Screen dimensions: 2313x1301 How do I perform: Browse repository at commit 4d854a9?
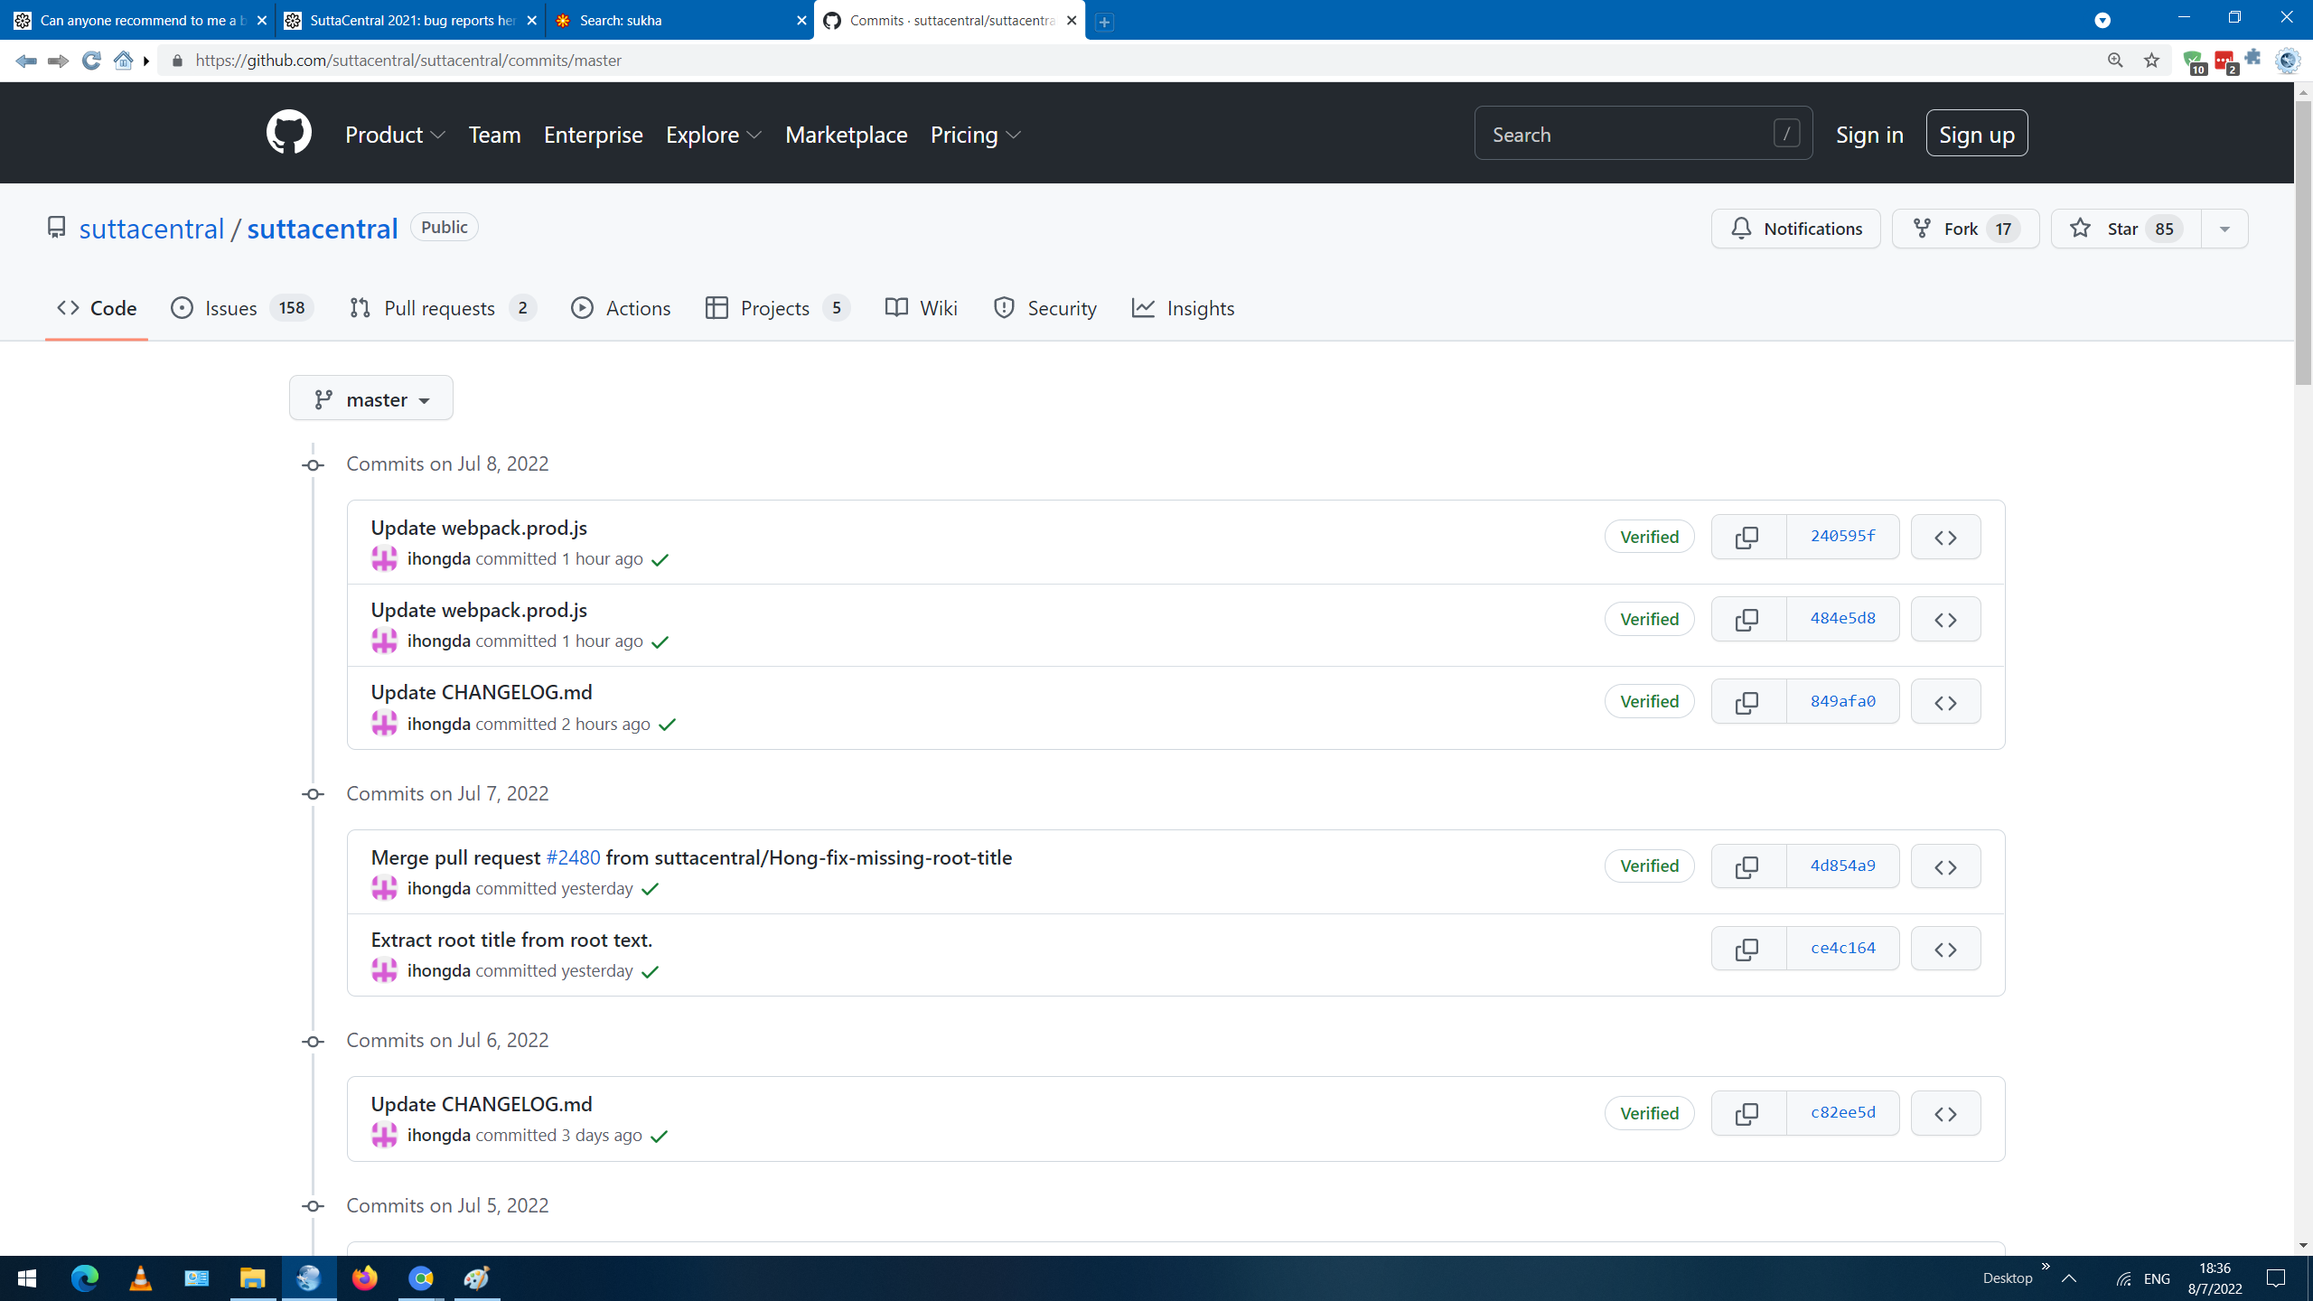(x=1945, y=866)
